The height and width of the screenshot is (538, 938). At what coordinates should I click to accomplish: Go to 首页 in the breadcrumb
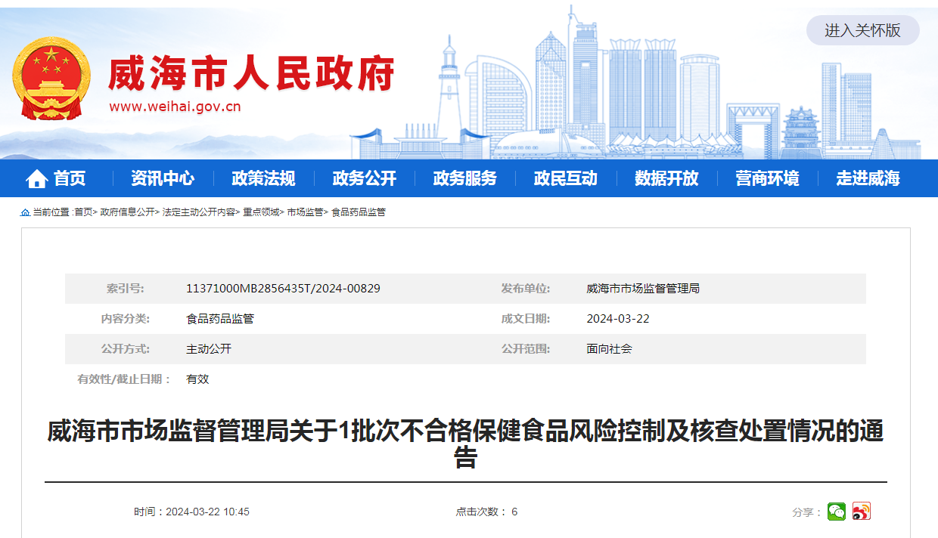(x=83, y=212)
